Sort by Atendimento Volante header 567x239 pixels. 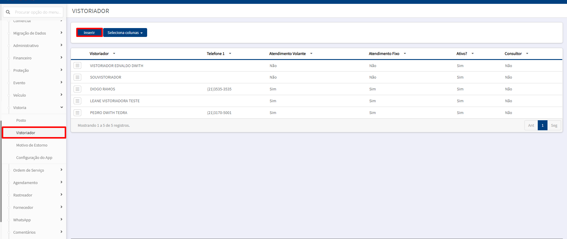(287, 53)
